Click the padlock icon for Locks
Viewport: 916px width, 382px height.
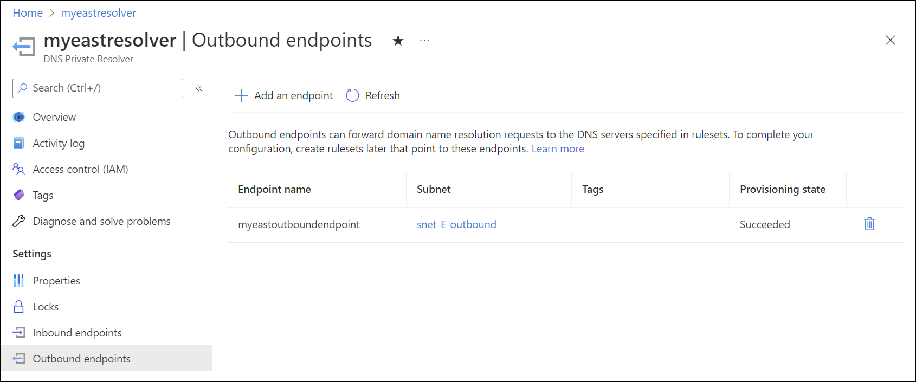click(18, 307)
